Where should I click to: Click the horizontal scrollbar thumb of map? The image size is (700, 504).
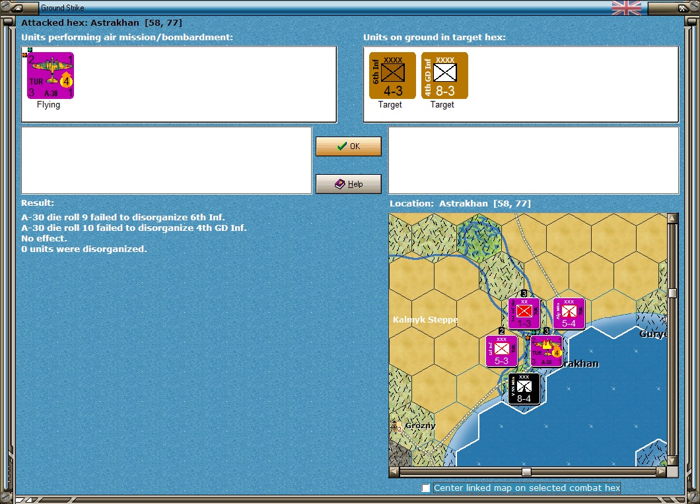click(527, 472)
